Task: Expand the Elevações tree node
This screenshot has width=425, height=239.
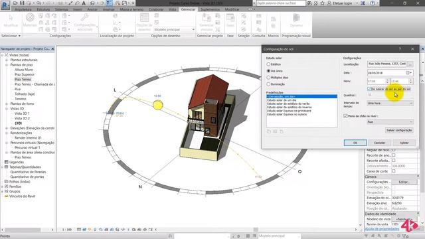Action: point(7,128)
